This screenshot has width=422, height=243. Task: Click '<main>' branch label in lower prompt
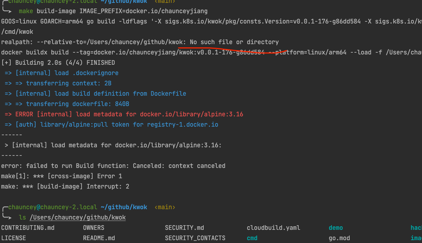click(x=165, y=207)
